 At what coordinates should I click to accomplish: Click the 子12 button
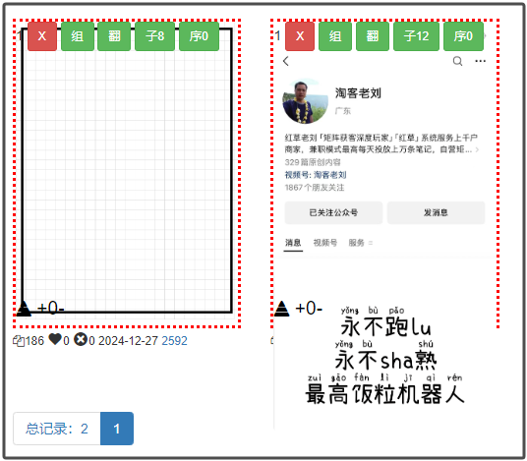[x=416, y=36]
